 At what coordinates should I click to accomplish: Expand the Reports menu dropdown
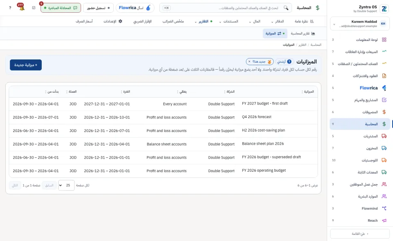click(204, 21)
